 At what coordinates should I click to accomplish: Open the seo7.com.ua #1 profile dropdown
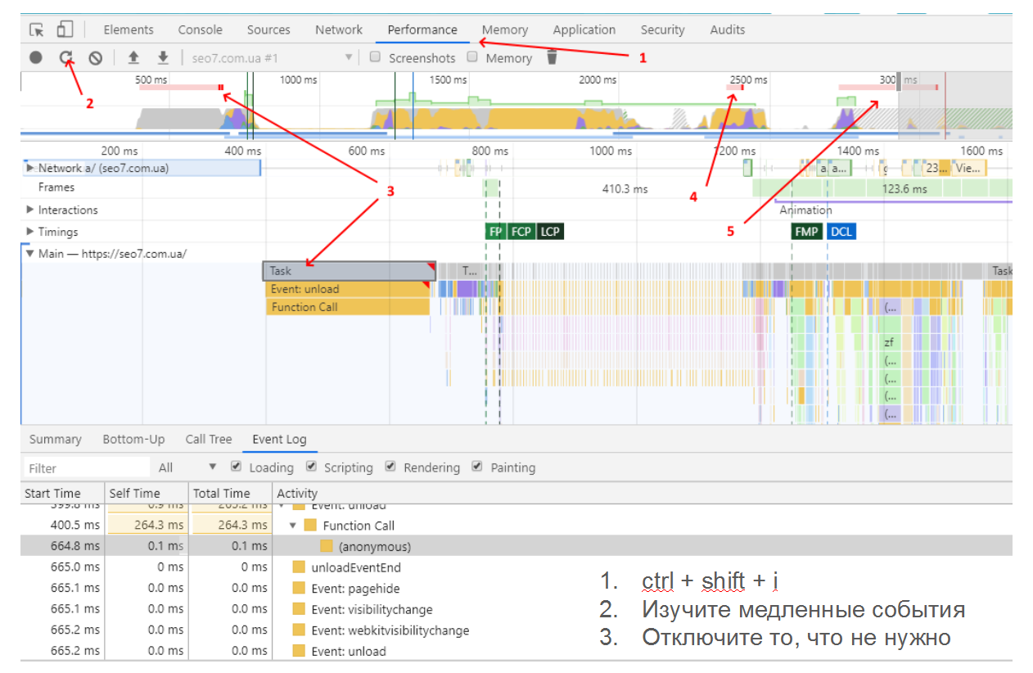point(348,57)
